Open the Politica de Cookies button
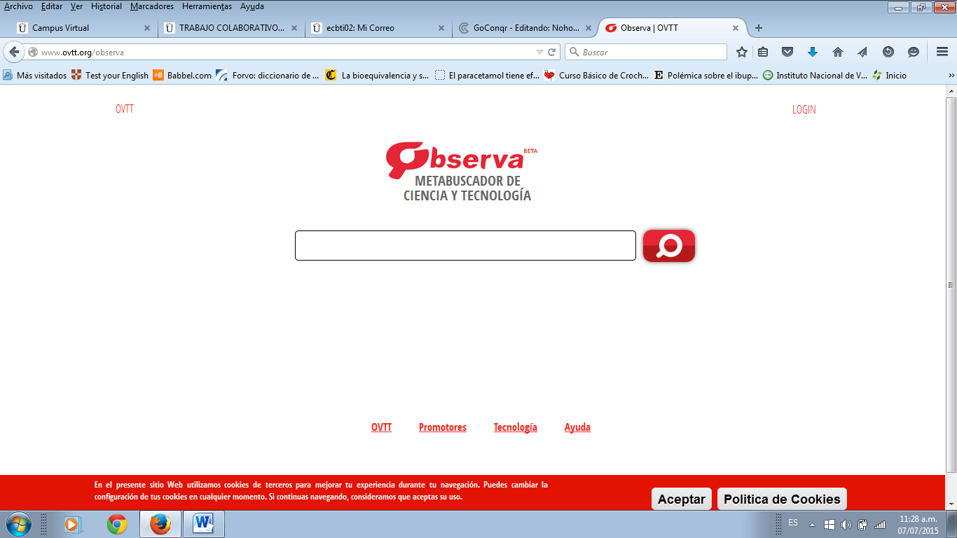The width and height of the screenshot is (957, 538). (x=782, y=499)
